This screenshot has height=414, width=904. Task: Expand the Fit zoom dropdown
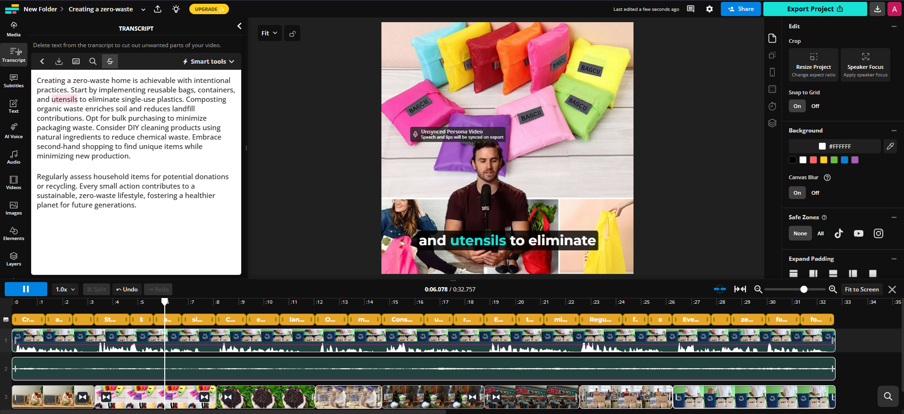pos(270,33)
